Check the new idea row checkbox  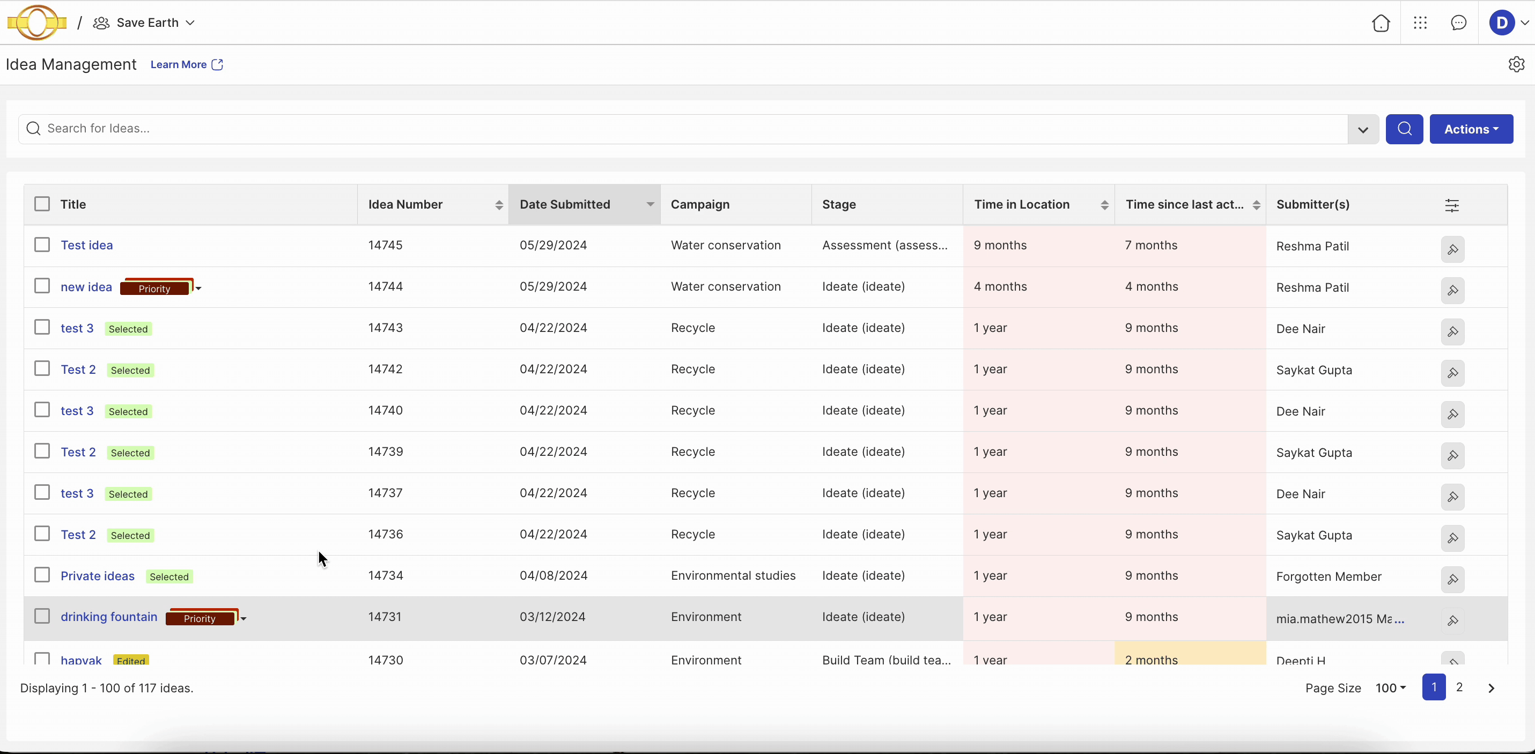pos(42,285)
